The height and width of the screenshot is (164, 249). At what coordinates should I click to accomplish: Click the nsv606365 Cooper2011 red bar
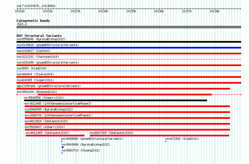point(129,83)
